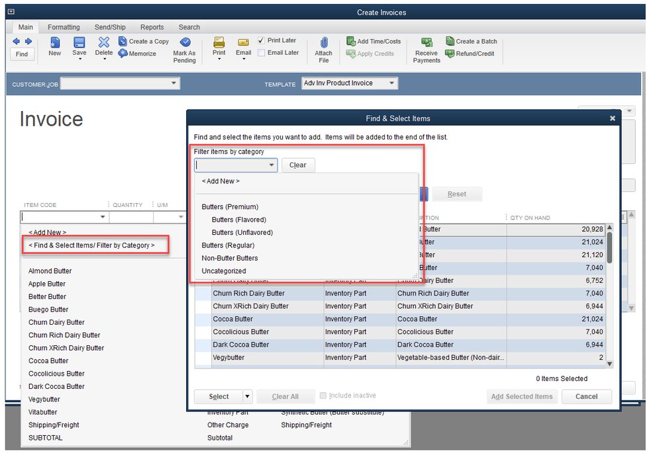Open Receive Payments from the ribbon
The width and height of the screenshot is (649, 453).
click(x=426, y=44)
